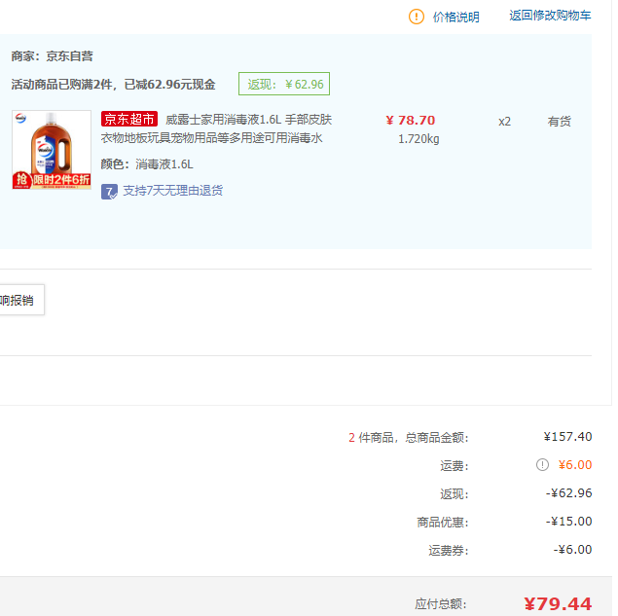
Task: Select the -¥15.00 product discount value
Action: 568,522
